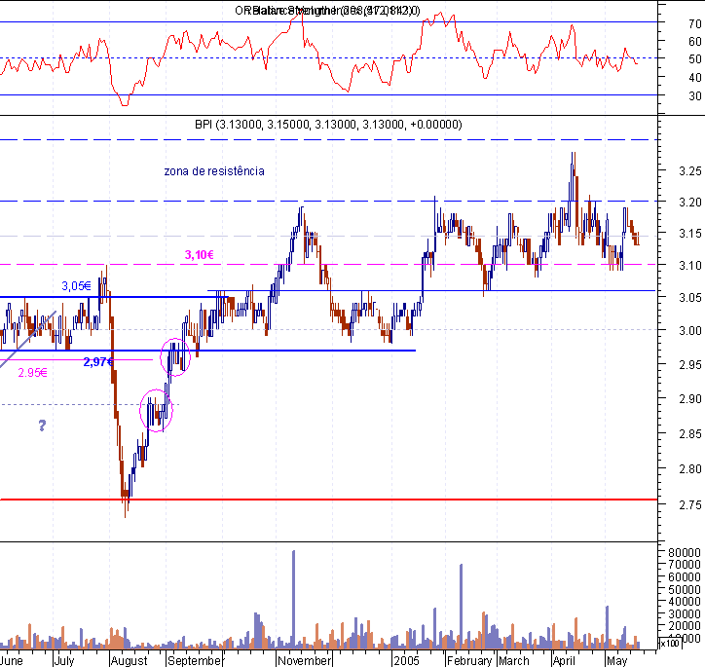Select the red support line at 2.75
705x667 pixels.
pos(329,500)
